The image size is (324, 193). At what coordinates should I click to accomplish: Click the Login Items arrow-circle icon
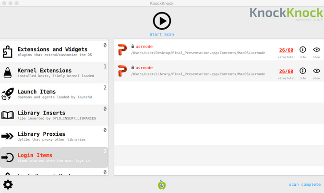tap(8, 157)
